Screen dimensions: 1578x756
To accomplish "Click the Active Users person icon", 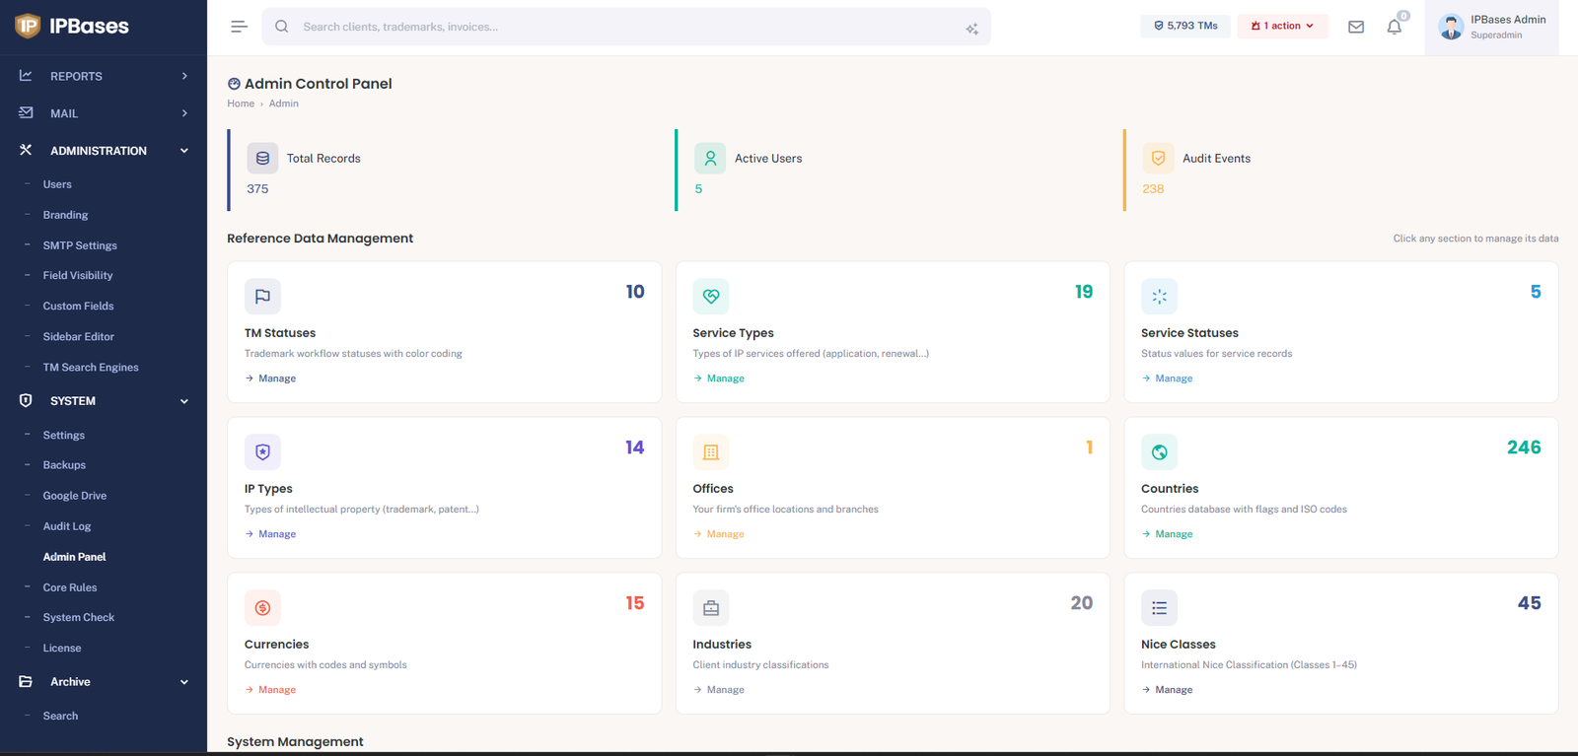I will point(710,158).
